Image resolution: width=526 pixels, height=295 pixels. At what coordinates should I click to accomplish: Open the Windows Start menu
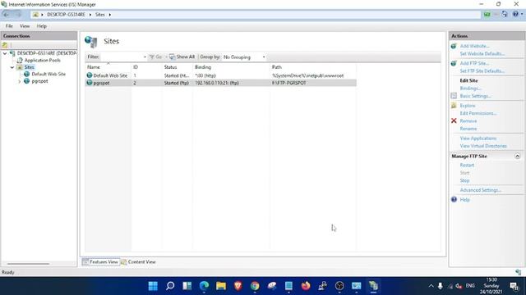(x=153, y=286)
